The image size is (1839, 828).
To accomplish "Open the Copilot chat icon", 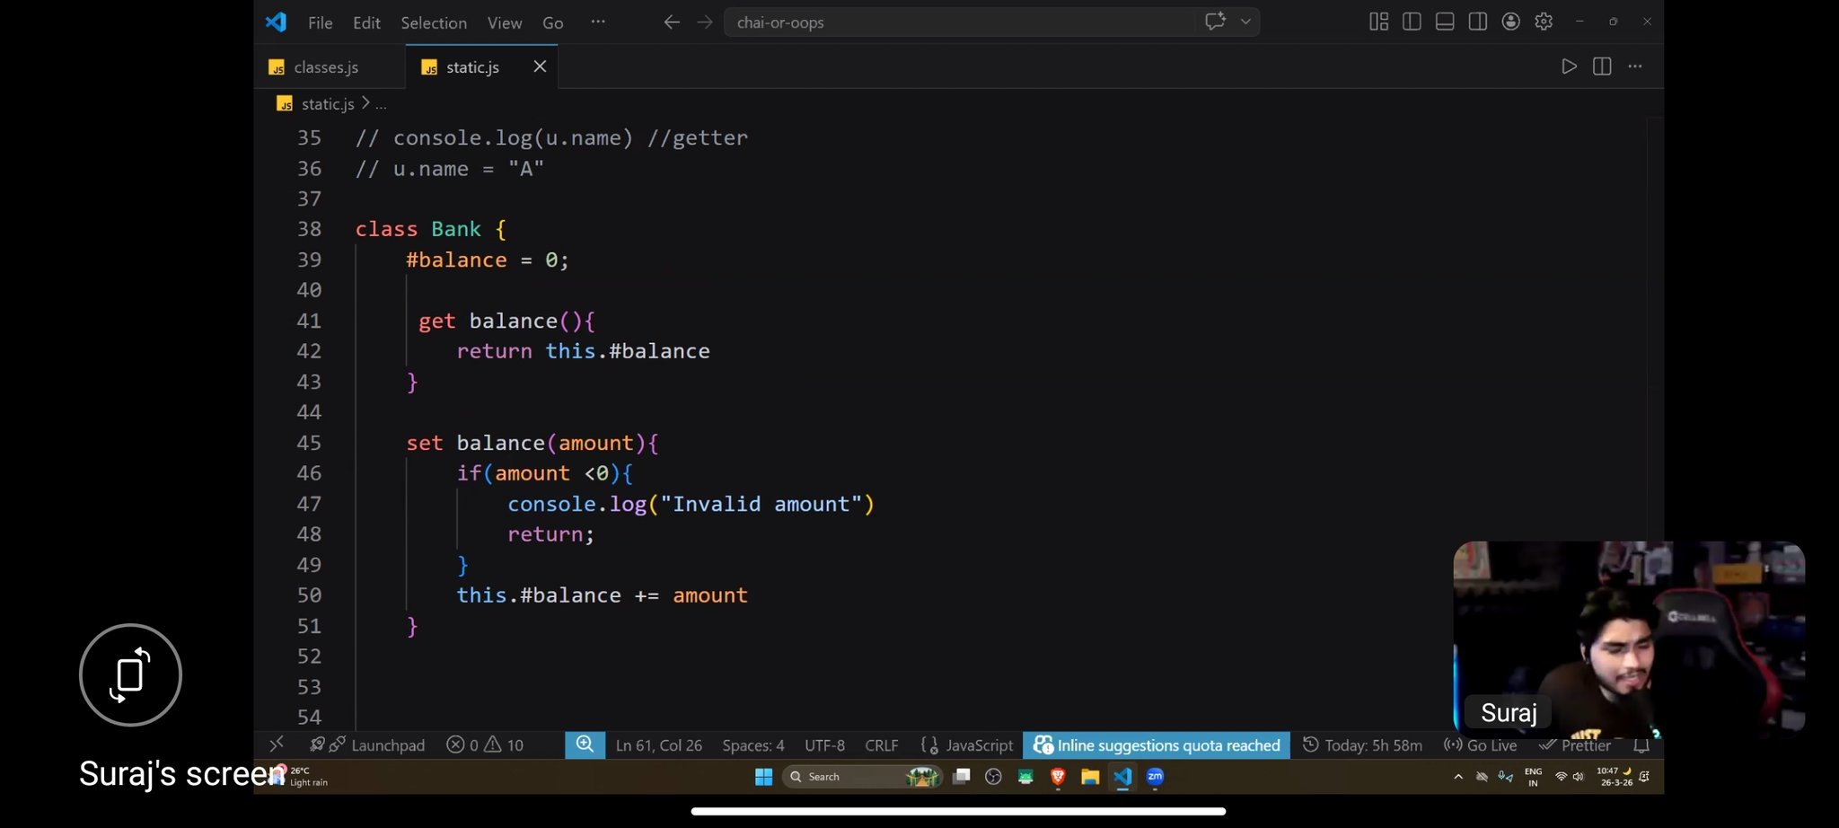I will pyautogui.click(x=1215, y=22).
